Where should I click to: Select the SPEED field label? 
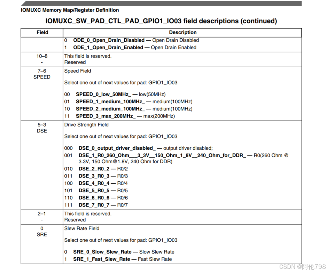(42, 77)
